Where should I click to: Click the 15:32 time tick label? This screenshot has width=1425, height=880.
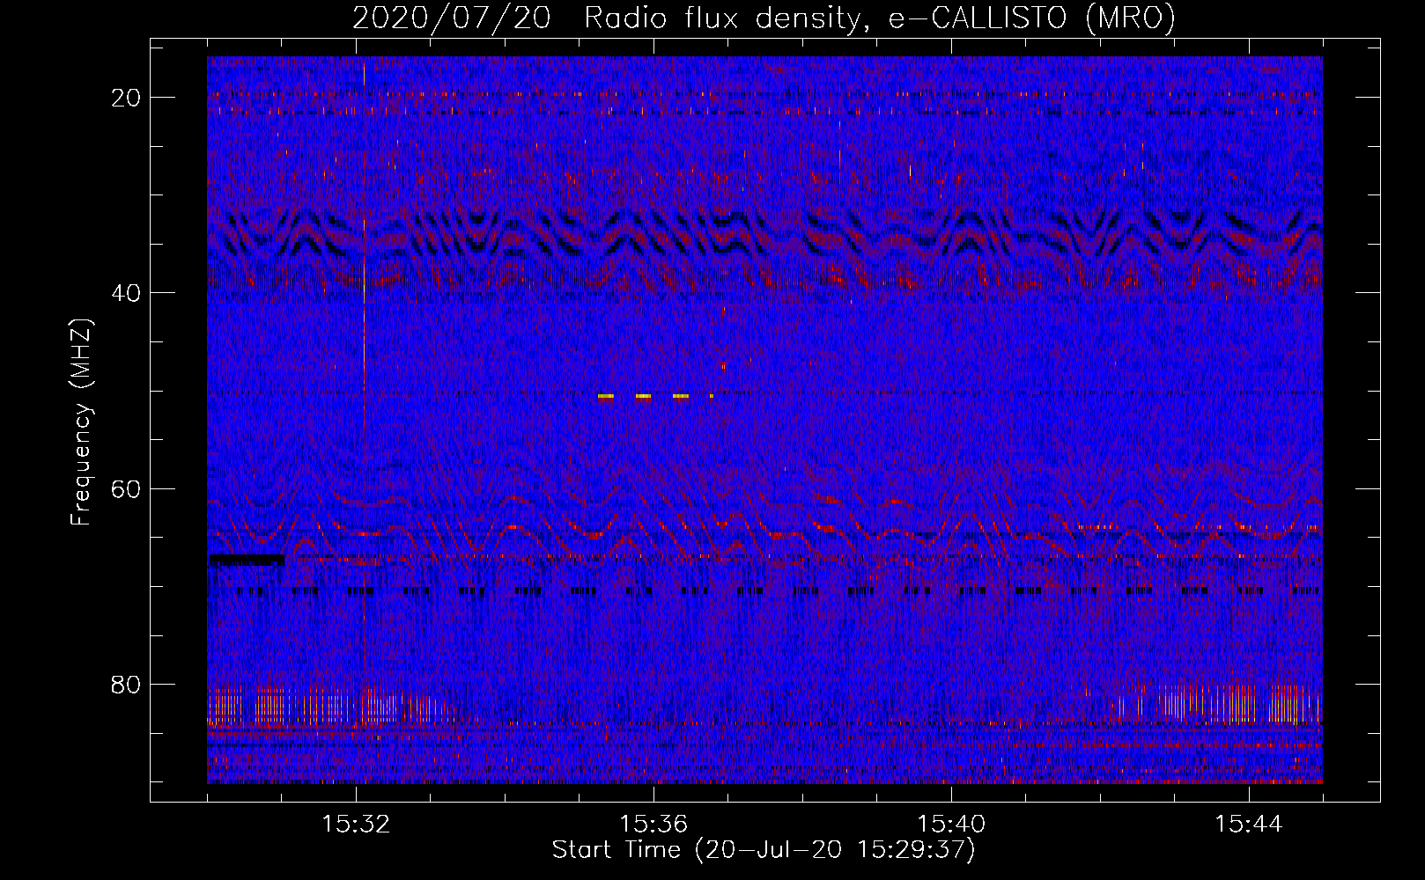356,825
